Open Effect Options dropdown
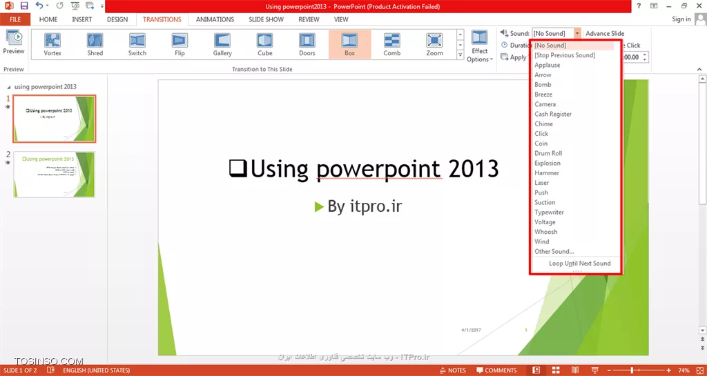Screen dimensions: 707x376 [480, 46]
